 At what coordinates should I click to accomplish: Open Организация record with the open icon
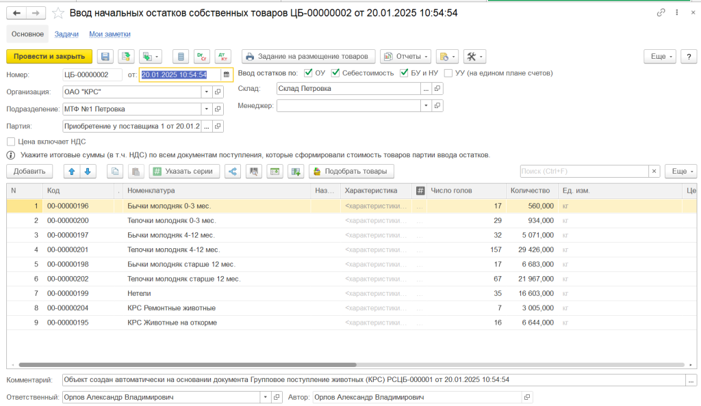218,92
